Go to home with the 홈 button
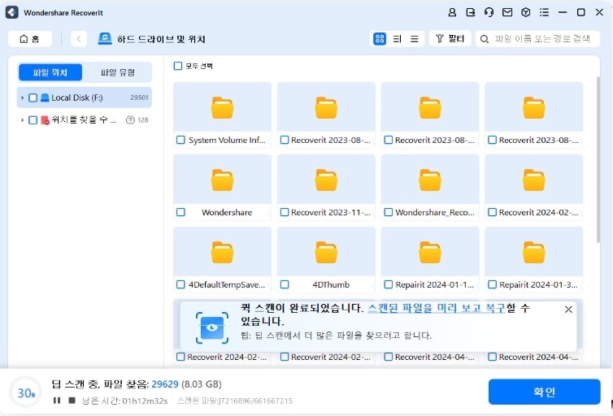 pos(30,39)
